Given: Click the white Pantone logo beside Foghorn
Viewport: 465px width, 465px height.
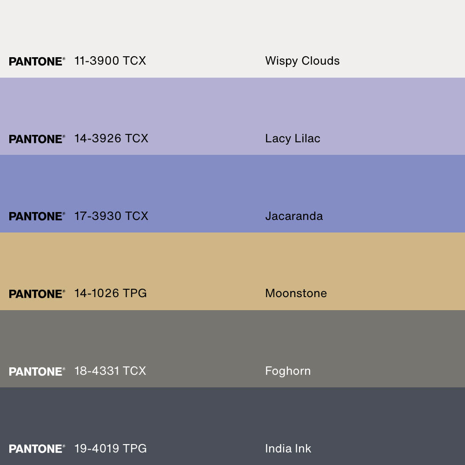Looking at the screenshot, I should 37,372.
